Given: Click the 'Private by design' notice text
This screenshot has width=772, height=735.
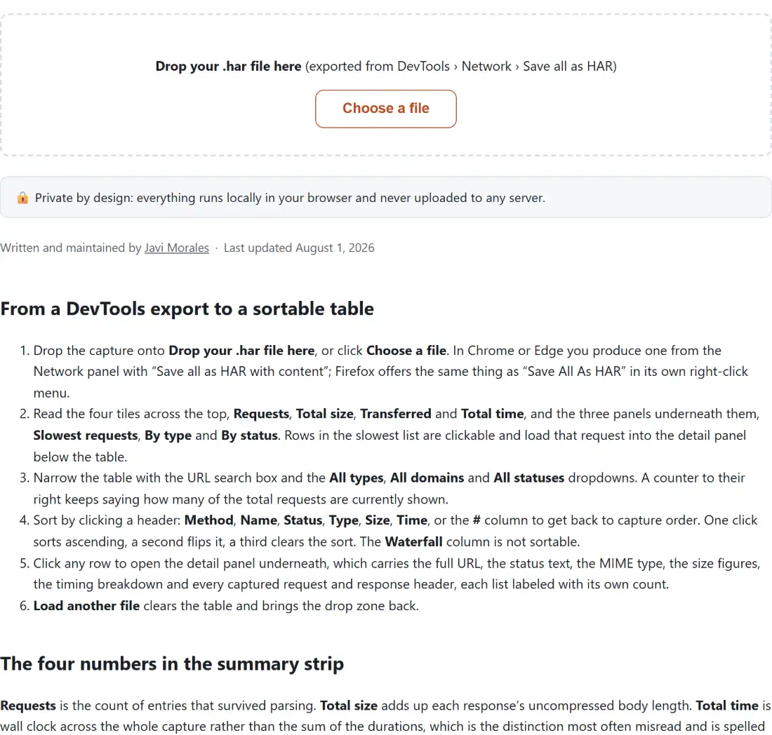Looking at the screenshot, I should coord(290,198).
